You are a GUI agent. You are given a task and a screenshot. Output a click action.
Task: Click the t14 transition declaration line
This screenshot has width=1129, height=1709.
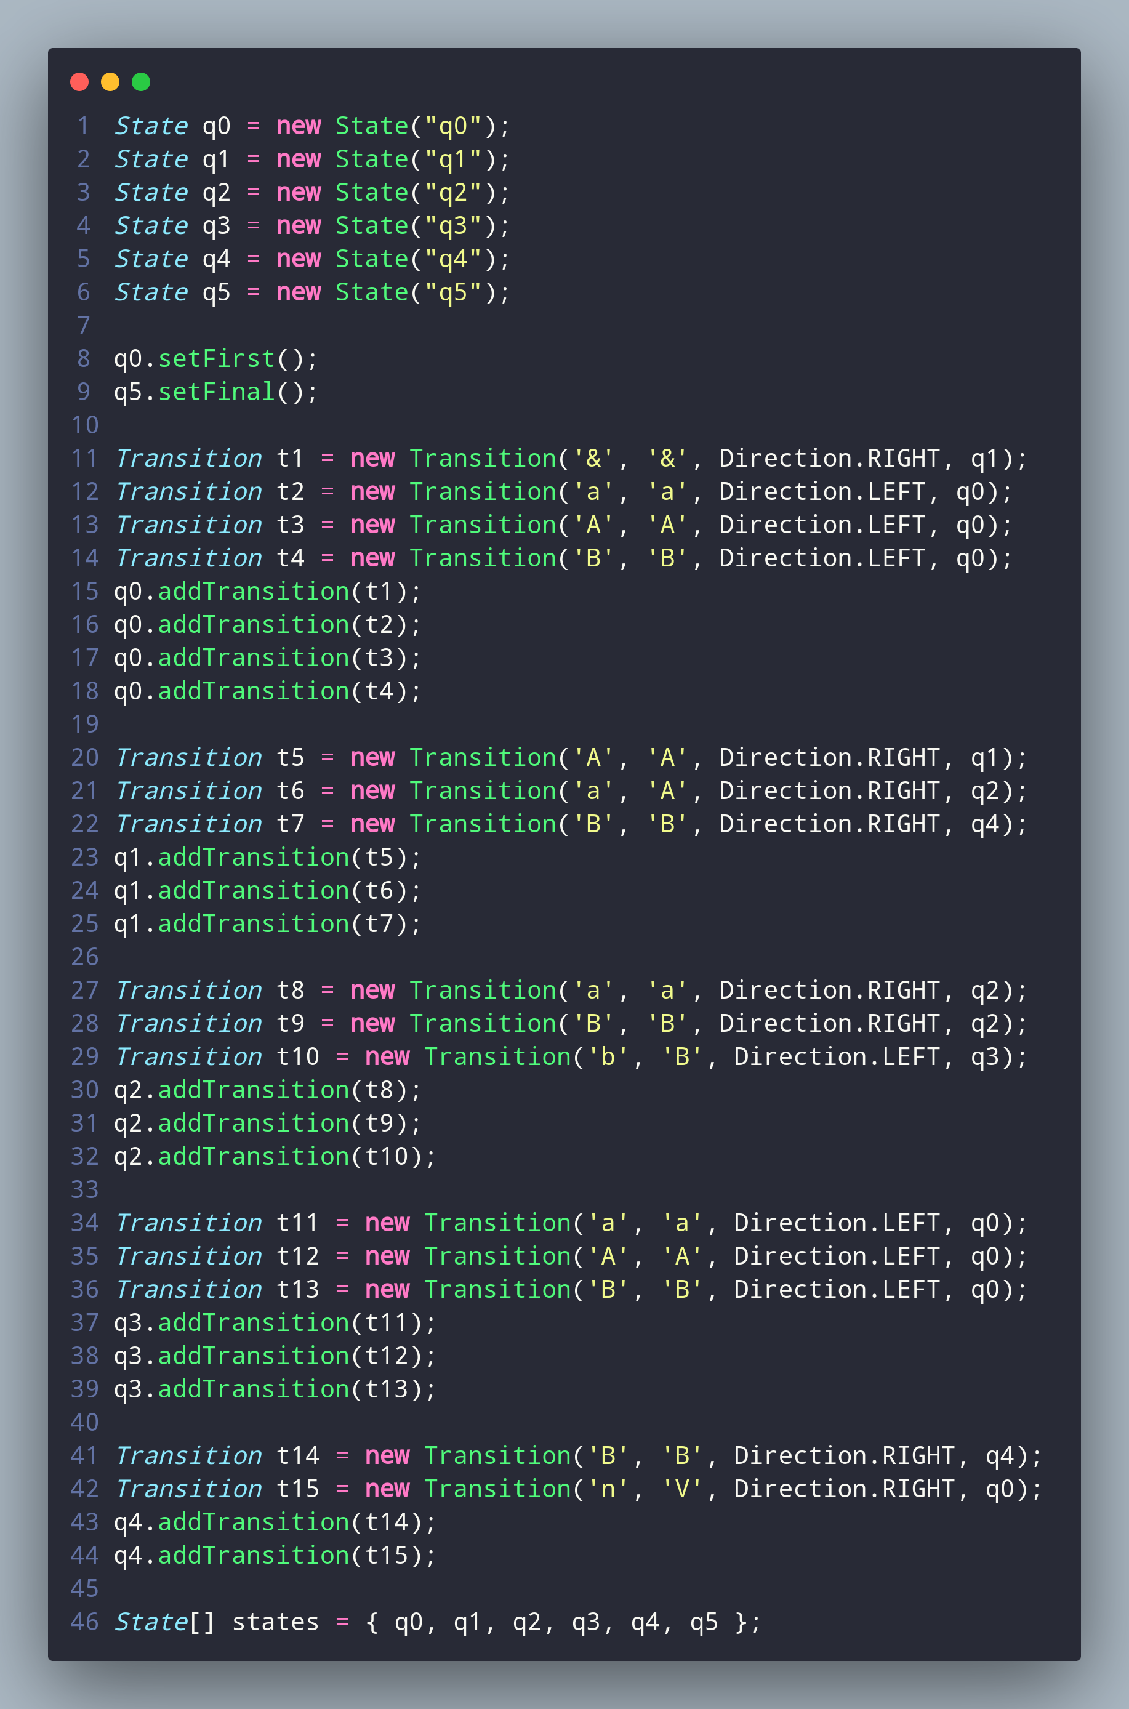pos(579,1455)
